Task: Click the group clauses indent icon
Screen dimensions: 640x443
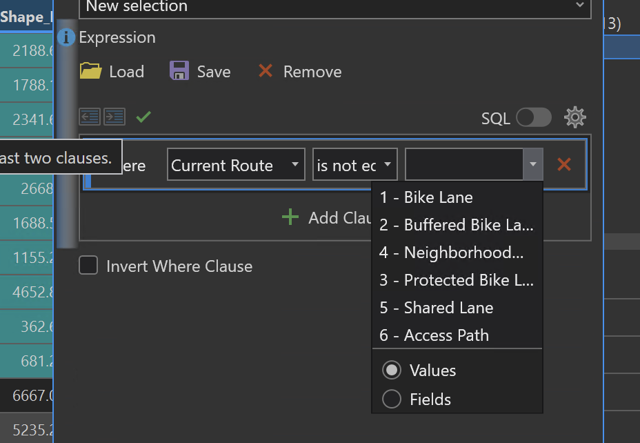Action: tap(114, 117)
